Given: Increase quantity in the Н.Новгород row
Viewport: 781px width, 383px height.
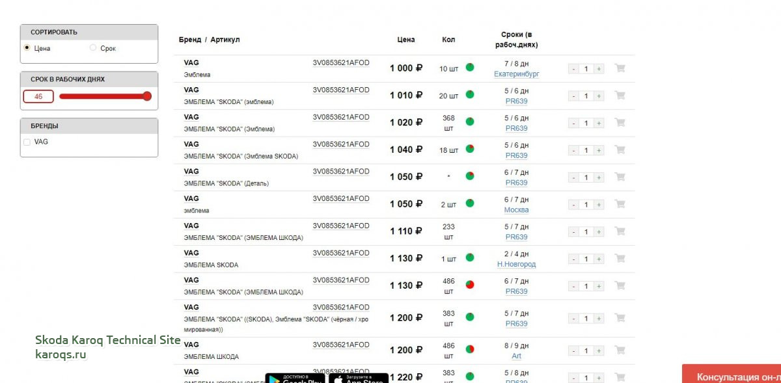Looking at the screenshot, I should 599,259.
